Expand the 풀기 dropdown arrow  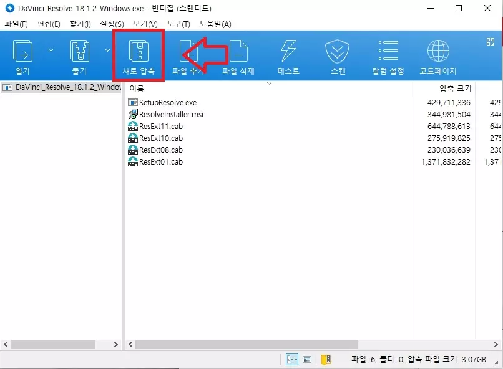pos(107,50)
